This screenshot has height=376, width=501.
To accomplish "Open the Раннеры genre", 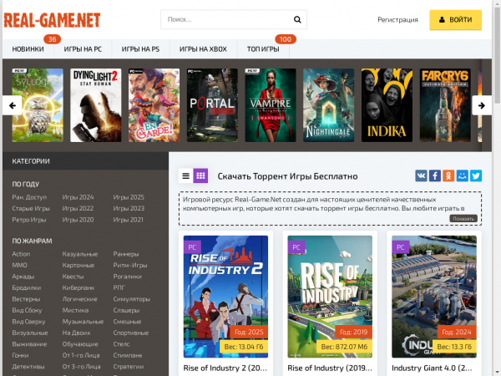I will point(126,254).
